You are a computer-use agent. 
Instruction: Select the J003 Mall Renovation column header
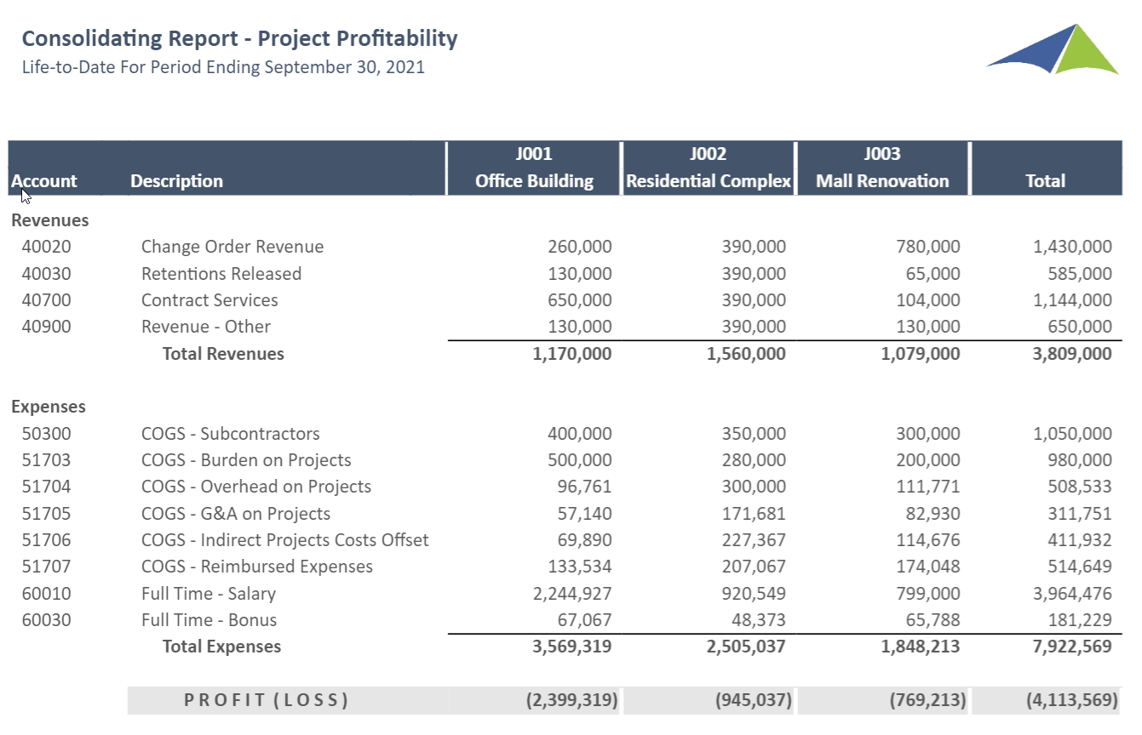[x=882, y=168]
